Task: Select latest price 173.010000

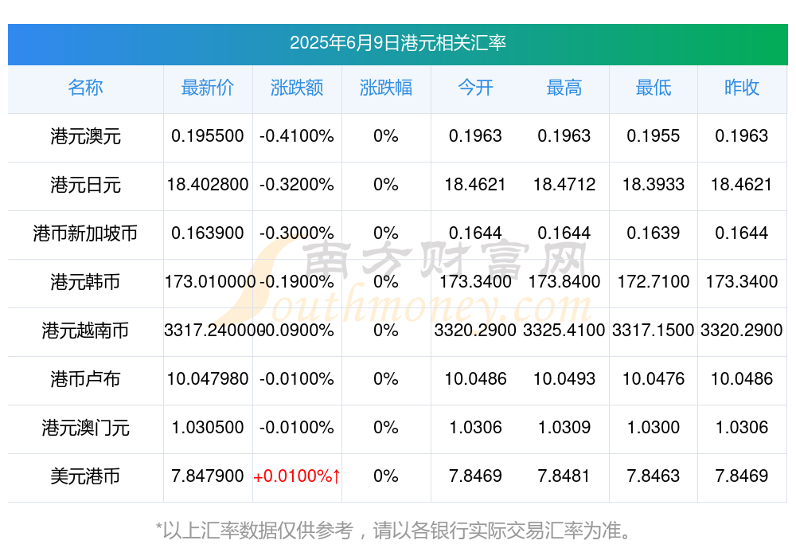Action: (x=209, y=281)
